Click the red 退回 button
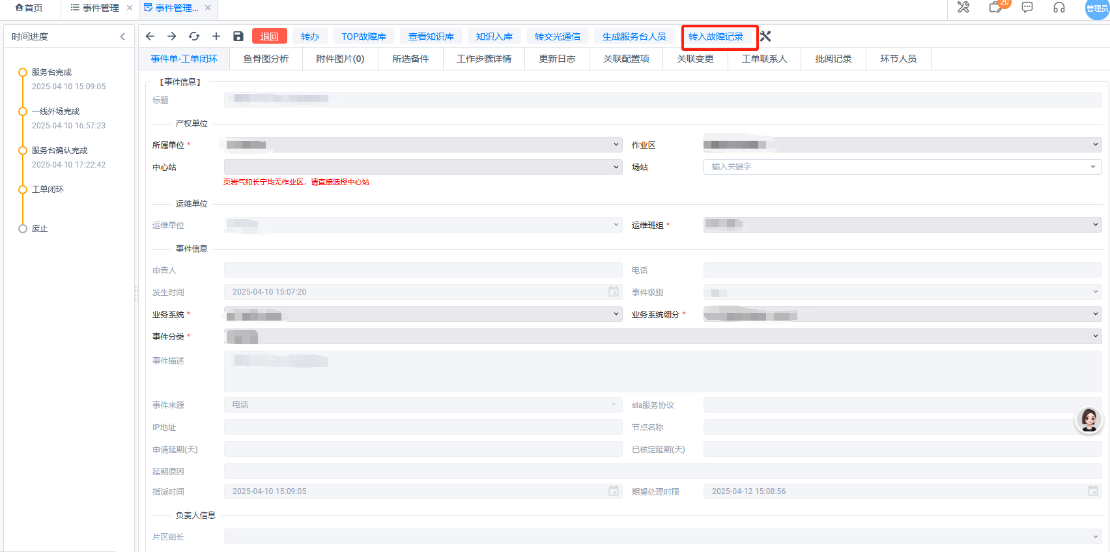This screenshot has width=1110, height=552. coord(270,36)
